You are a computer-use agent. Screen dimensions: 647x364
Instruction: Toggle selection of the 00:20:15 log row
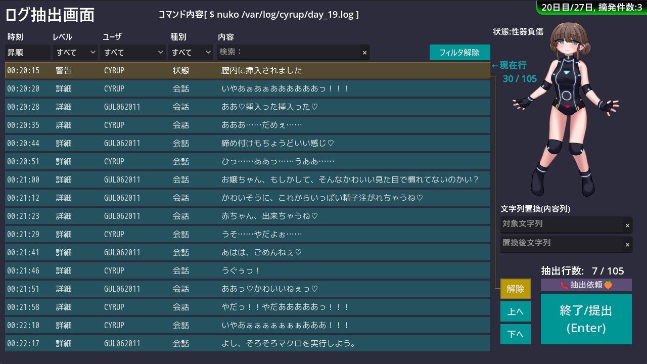coord(247,70)
